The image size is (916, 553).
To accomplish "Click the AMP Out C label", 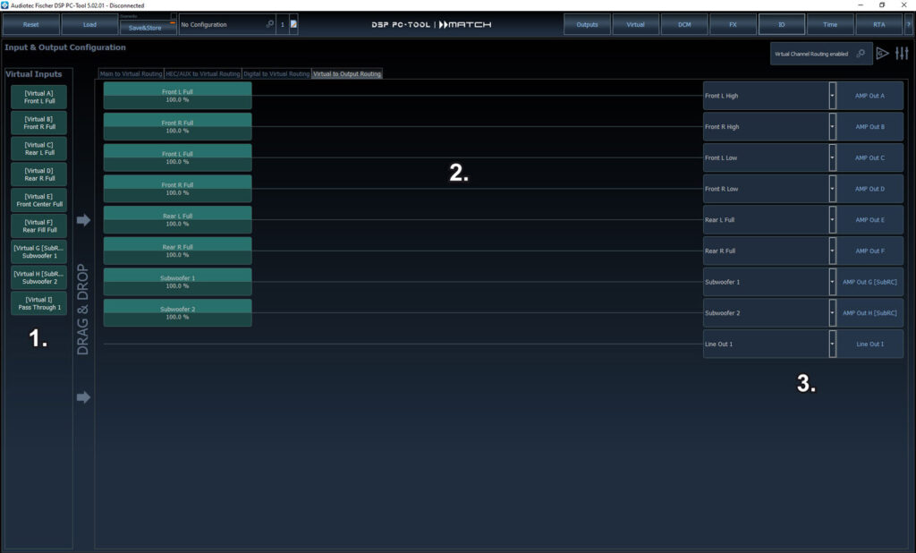I will coord(869,157).
